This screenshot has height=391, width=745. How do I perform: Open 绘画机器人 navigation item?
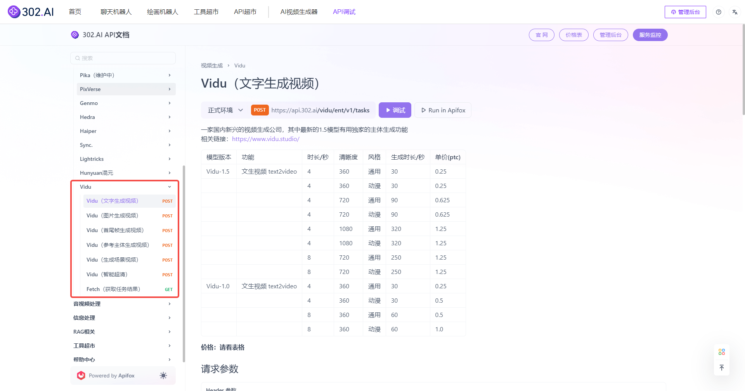tap(163, 12)
